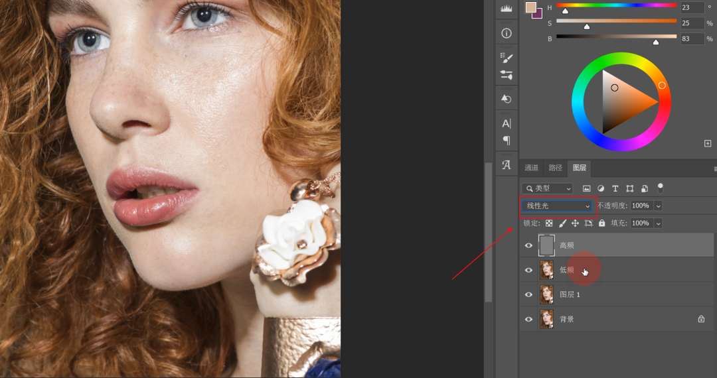The image size is (717, 378).
Task: Click the 不透明度 label
Action: pos(611,206)
